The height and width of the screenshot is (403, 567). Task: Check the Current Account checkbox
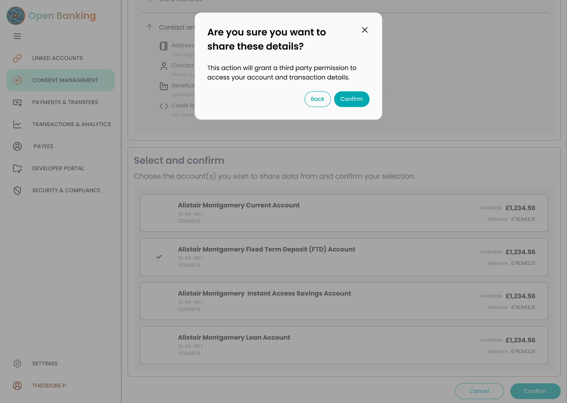point(159,213)
